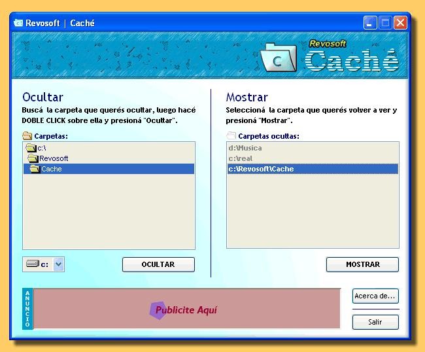Select the c:\ root folder row
This screenshot has height=352, width=425.
click(x=109, y=148)
